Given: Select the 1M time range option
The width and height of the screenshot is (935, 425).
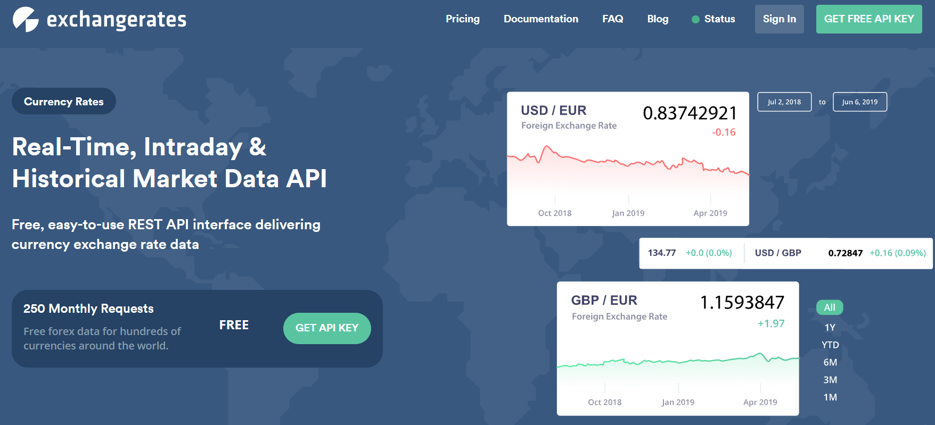Looking at the screenshot, I should (x=830, y=397).
